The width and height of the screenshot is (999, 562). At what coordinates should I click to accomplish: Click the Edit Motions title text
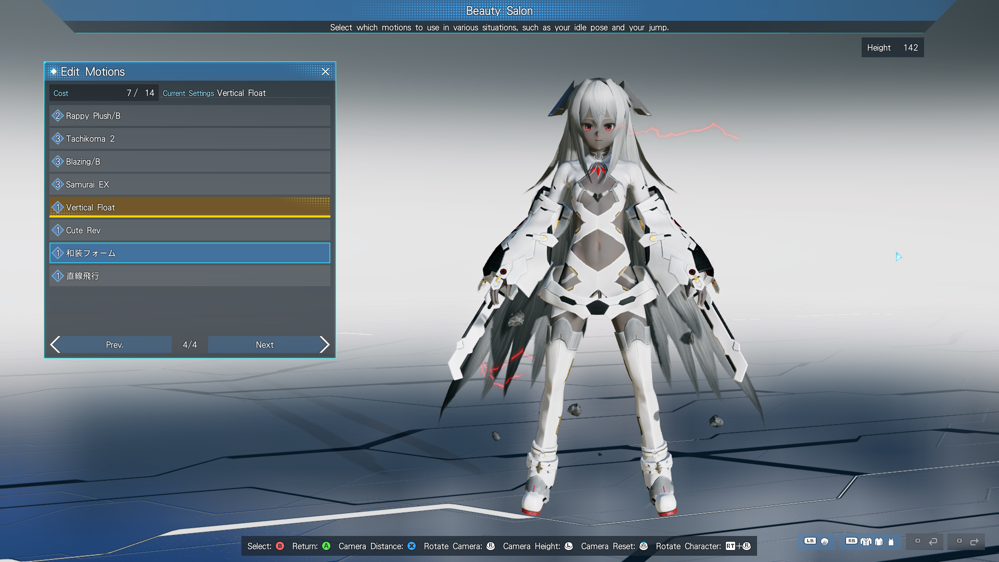tap(93, 72)
